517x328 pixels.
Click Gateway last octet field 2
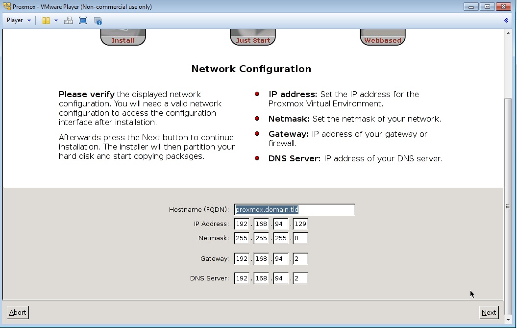click(x=300, y=259)
